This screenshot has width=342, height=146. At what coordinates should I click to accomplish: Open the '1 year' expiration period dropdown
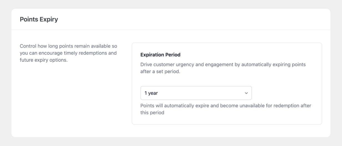(x=196, y=93)
